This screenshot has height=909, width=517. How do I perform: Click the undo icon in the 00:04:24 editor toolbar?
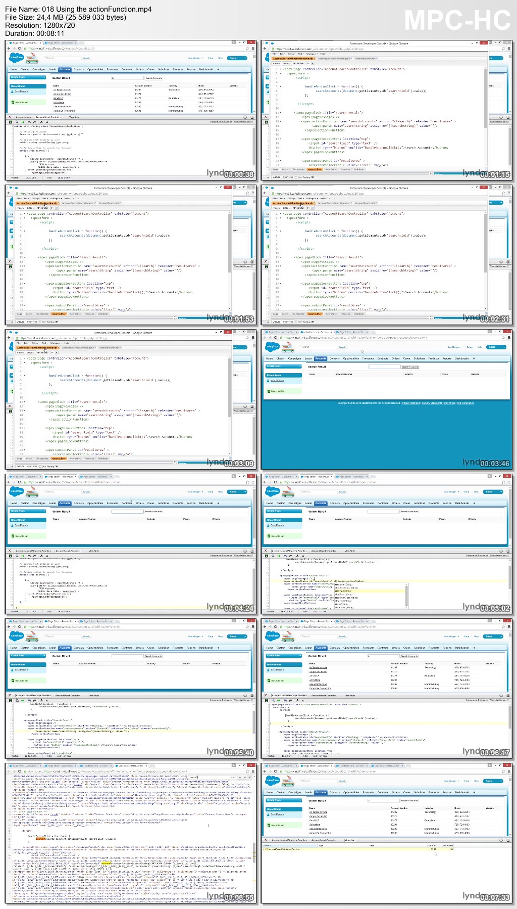[29, 556]
